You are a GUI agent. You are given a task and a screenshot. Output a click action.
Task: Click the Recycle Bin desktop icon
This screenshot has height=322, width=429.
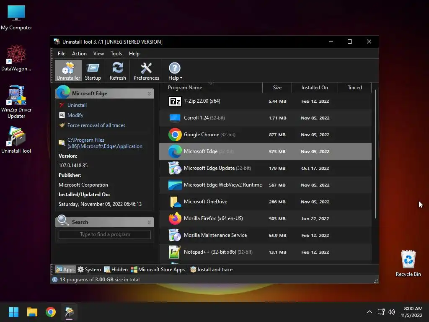coord(408,263)
